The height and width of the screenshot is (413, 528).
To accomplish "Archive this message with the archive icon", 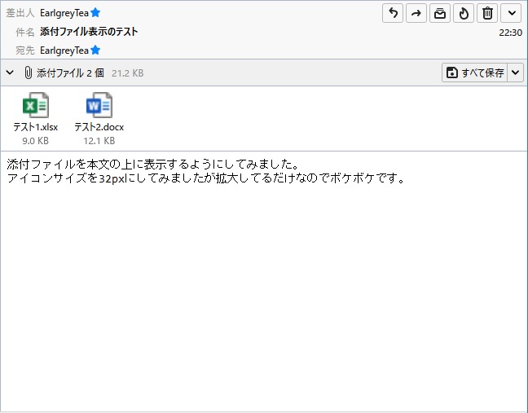I will (x=440, y=13).
